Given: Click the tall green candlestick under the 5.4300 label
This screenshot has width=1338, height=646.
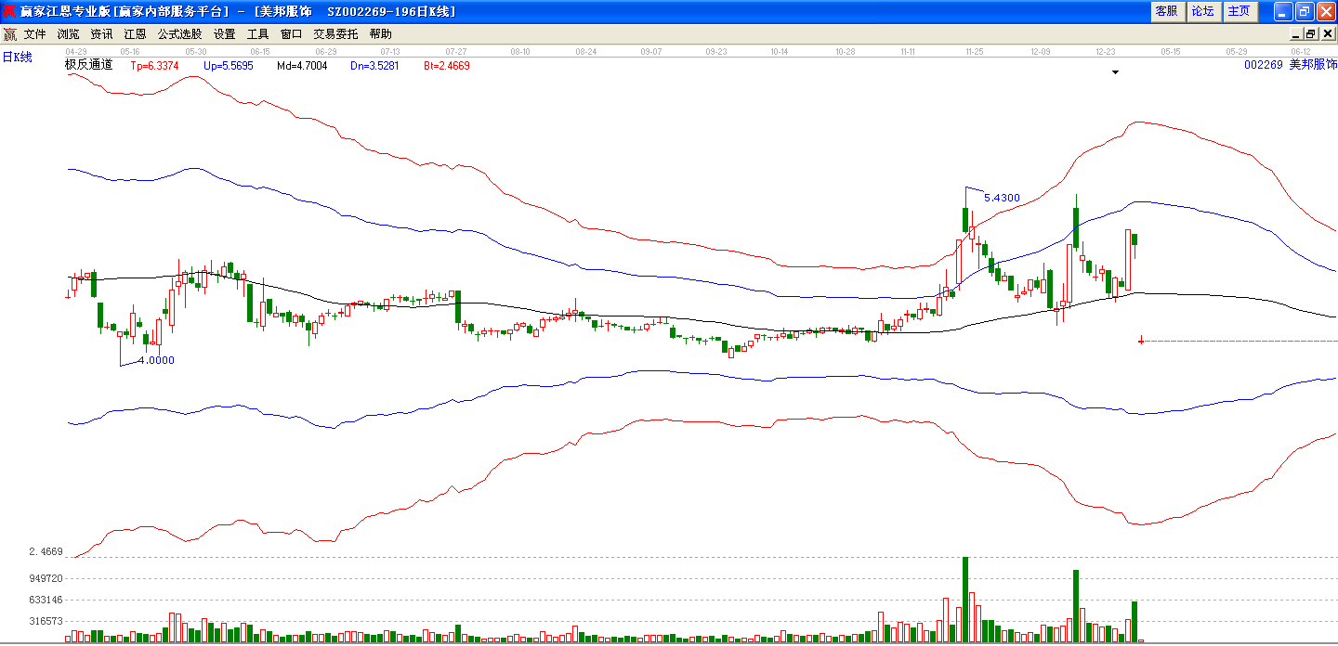Looking at the screenshot, I should click(x=965, y=219).
